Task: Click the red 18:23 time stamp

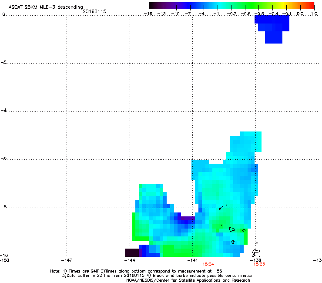Action: [x=259, y=264]
